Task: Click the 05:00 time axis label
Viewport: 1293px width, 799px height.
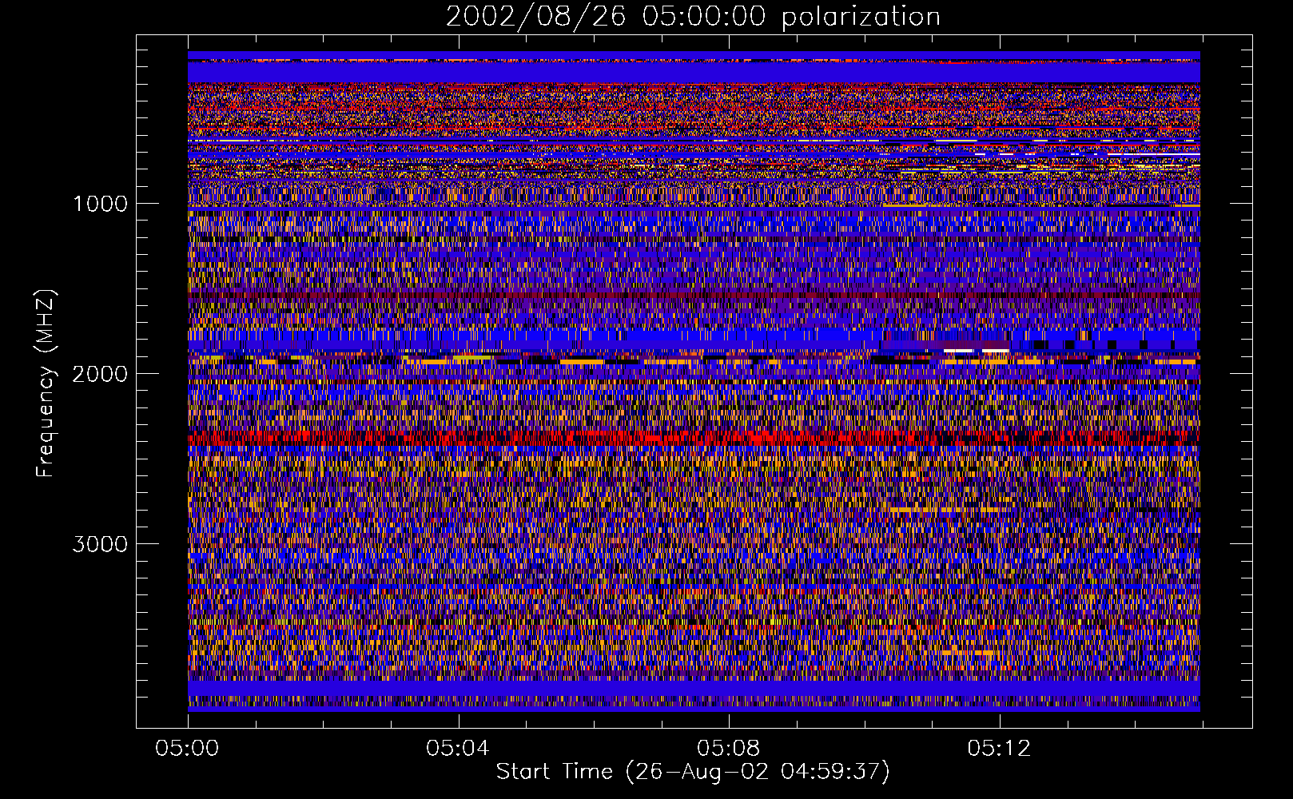Action: (187, 749)
